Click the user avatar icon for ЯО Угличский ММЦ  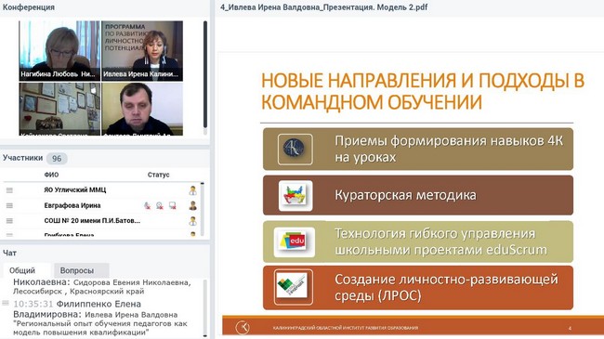(192, 190)
